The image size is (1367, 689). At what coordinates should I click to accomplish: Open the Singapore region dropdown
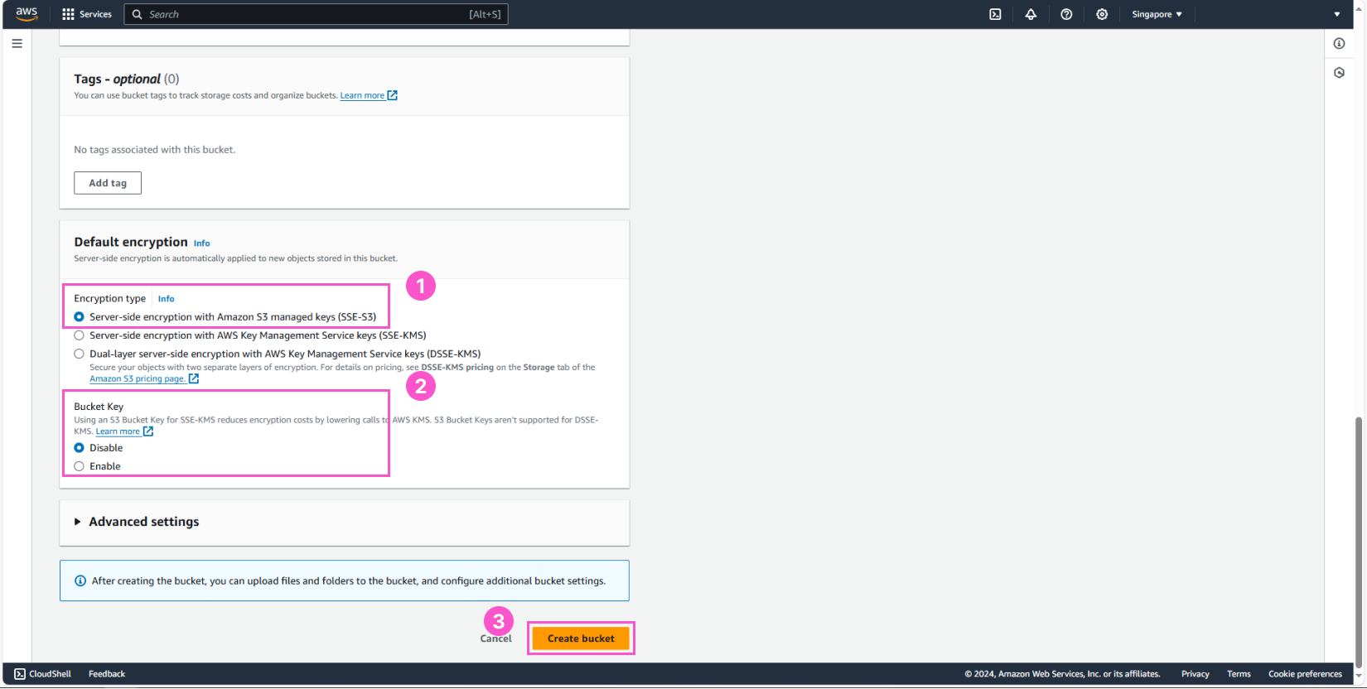coord(1157,14)
